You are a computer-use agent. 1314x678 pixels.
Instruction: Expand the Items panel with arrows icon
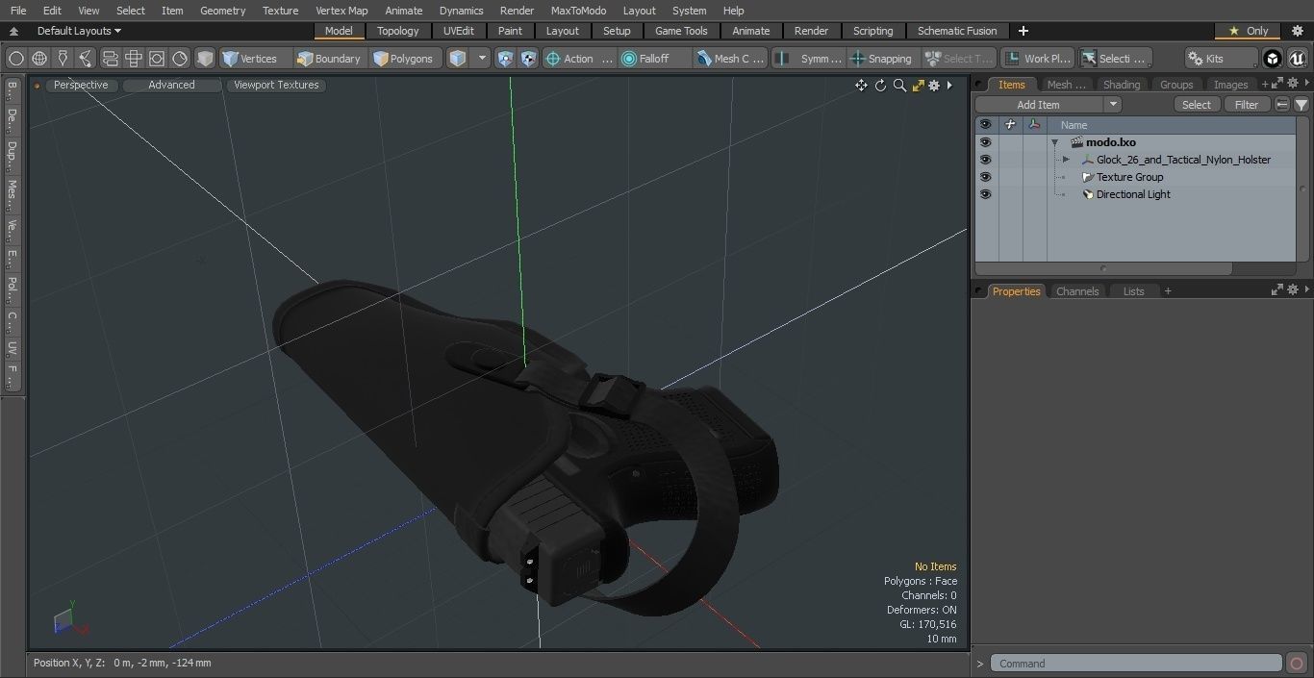(1277, 85)
